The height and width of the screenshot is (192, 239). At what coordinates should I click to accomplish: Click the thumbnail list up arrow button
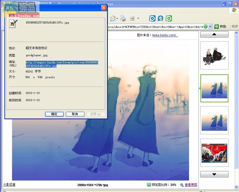pos(214,34)
